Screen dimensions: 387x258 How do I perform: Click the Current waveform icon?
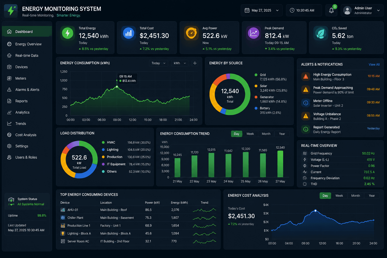[x=305, y=172]
